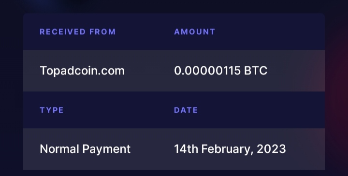Select the 0.00000115 BTC amount value
The height and width of the screenshot is (176, 348).
(x=220, y=71)
